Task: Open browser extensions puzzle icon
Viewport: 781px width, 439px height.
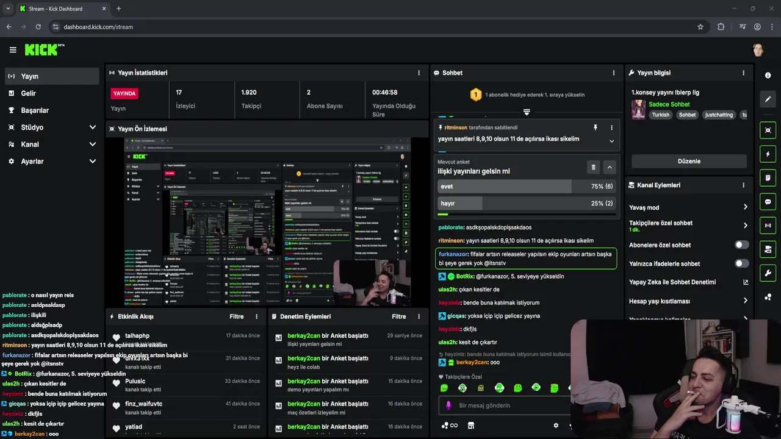Action: 721,27
